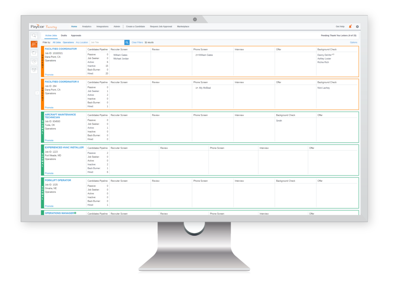View flagged urgent jobs via orange flag icon

pos(34,44)
